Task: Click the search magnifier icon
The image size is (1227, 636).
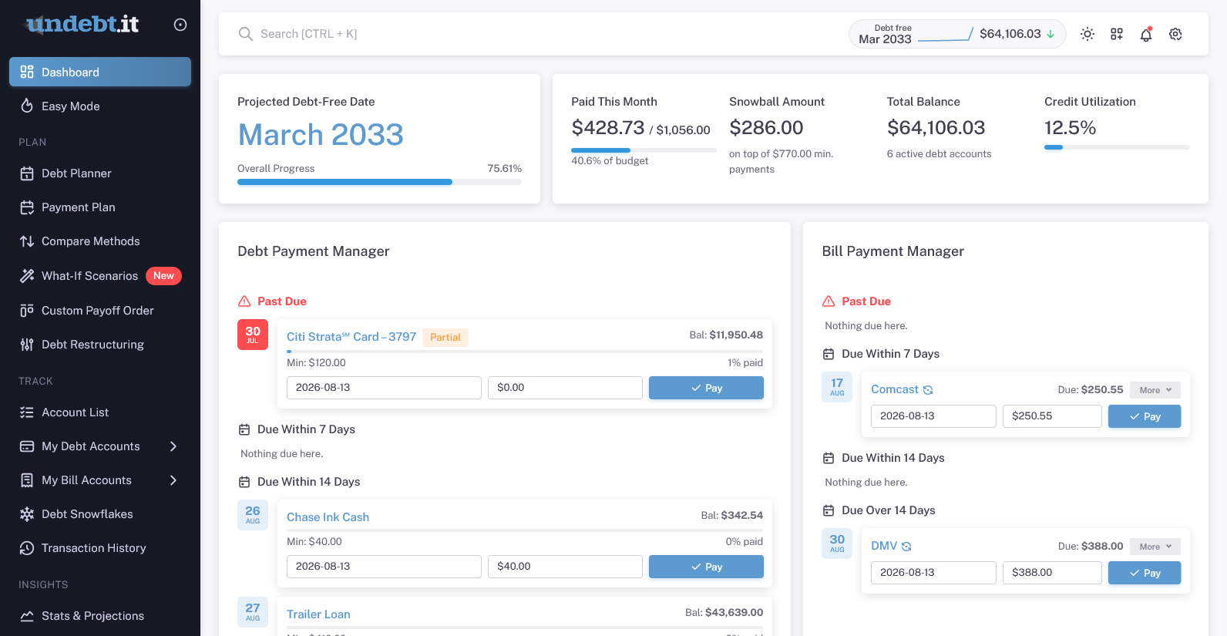Action: pos(245,34)
